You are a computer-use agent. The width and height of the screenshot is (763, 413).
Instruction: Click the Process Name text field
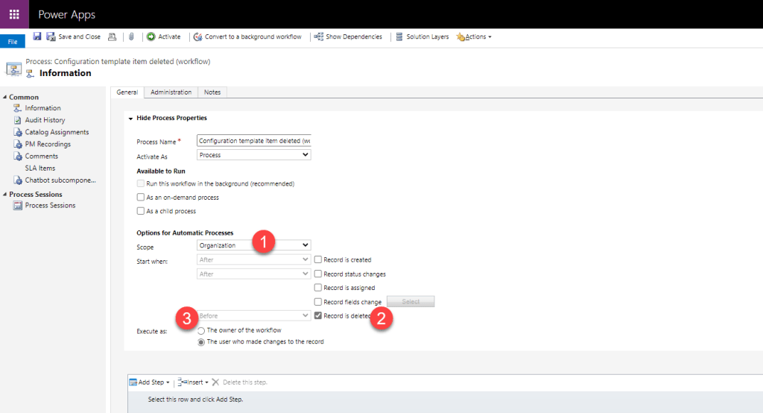click(253, 140)
